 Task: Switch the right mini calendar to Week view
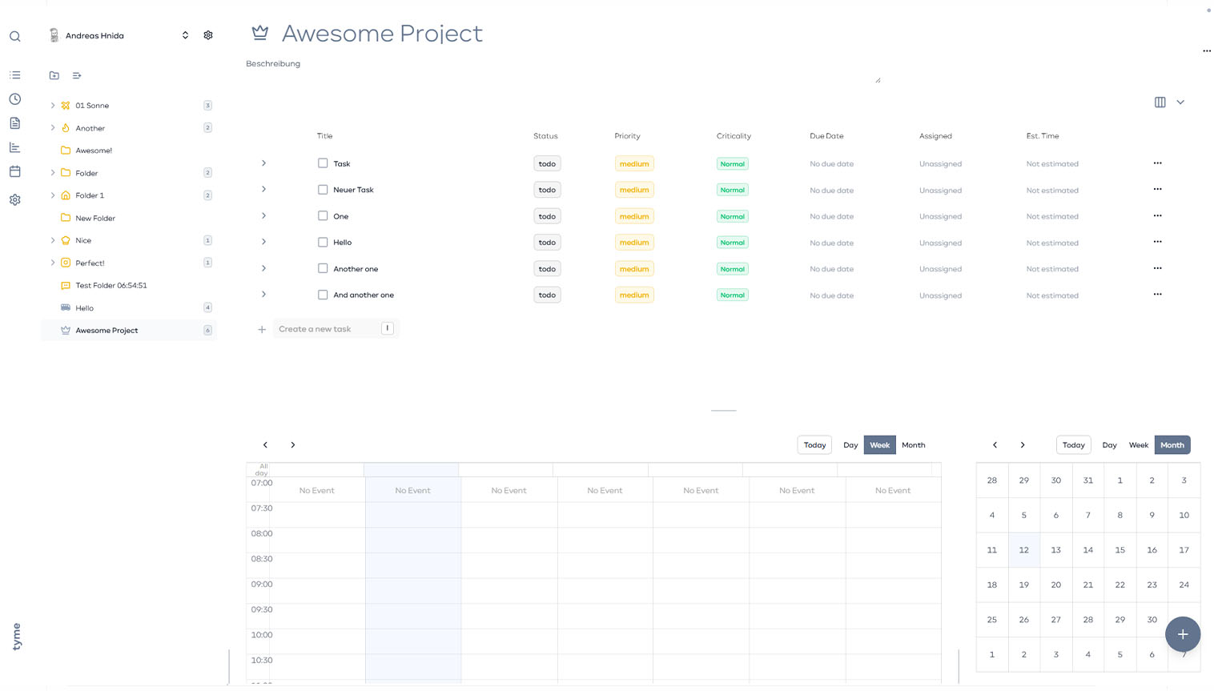pyautogui.click(x=1138, y=445)
